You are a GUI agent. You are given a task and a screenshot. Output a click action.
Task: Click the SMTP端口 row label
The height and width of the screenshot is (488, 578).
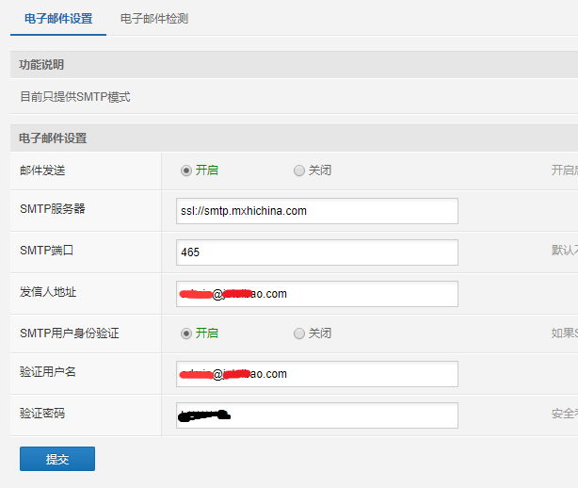pos(47,251)
